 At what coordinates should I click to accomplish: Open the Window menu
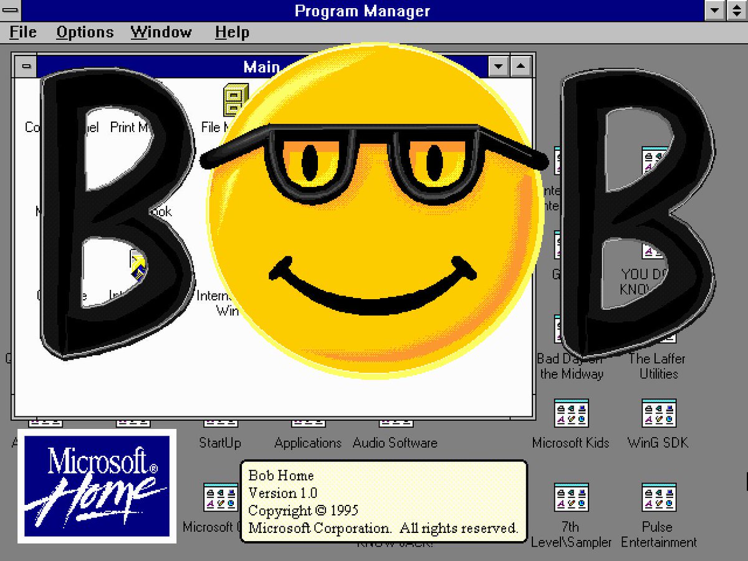coord(163,32)
